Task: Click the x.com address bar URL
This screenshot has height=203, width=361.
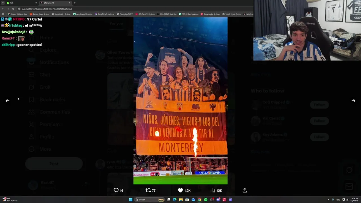Action: point(47,9)
